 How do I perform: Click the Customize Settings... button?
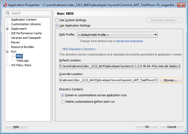165,20
